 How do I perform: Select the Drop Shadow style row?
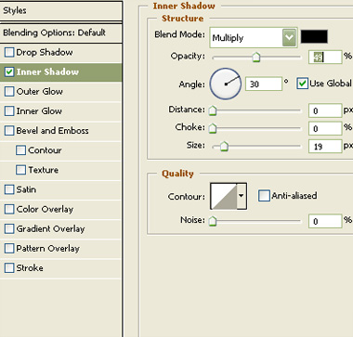[x=61, y=53]
